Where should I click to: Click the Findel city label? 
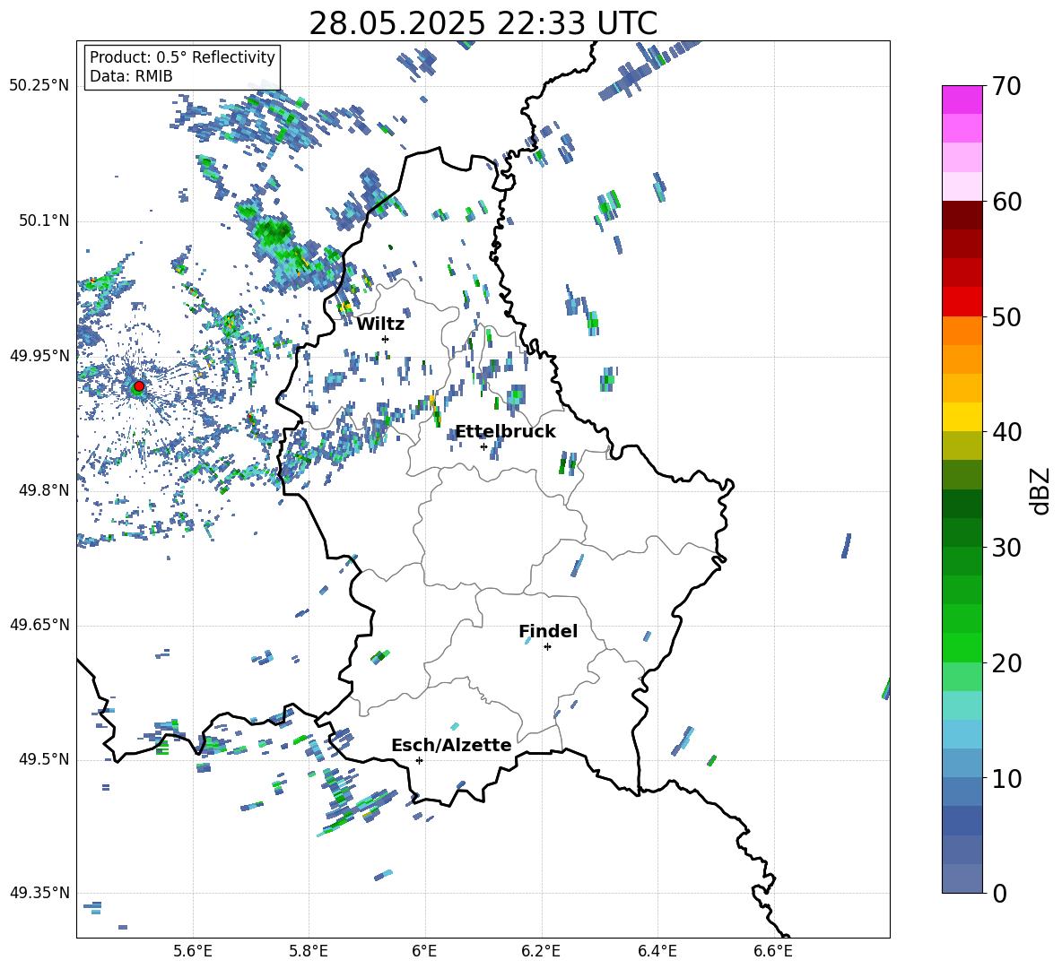click(x=548, y=631)
